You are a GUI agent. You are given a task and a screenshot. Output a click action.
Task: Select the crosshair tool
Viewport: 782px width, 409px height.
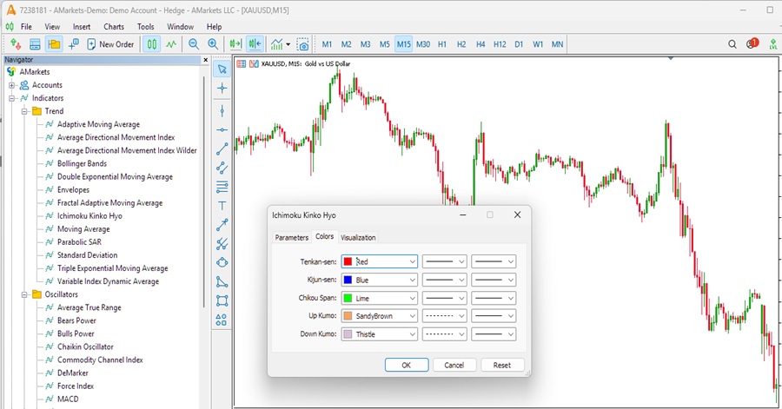click(x=222, y=89)
